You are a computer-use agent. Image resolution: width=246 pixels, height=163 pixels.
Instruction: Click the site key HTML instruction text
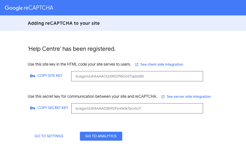pos(79,64)
